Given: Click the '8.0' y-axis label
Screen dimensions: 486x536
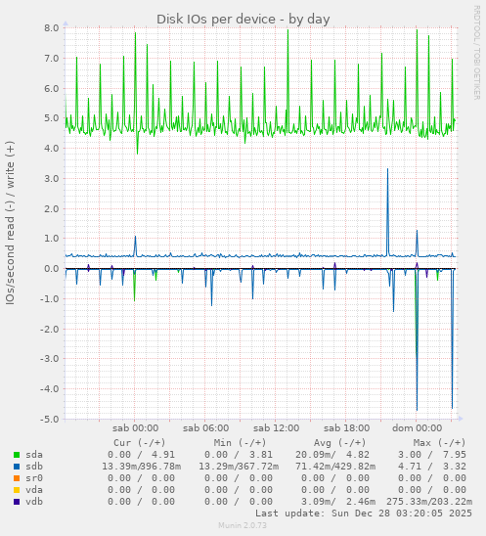Looking at the screenshot, I should (52, 28).
